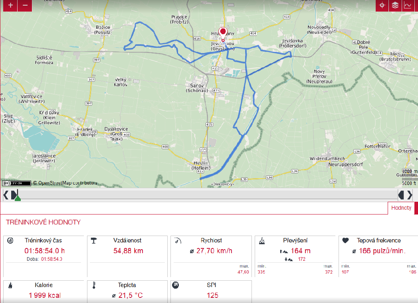Zoom out with the minus button
The width and height of the screenshot is (418, 303).
[x=25, y=6]
